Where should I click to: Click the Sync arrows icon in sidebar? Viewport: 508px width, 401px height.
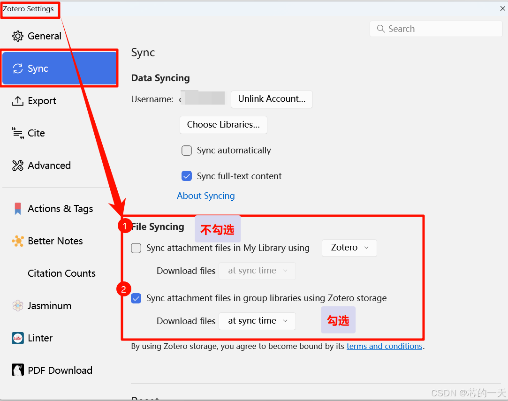(17, 68)
